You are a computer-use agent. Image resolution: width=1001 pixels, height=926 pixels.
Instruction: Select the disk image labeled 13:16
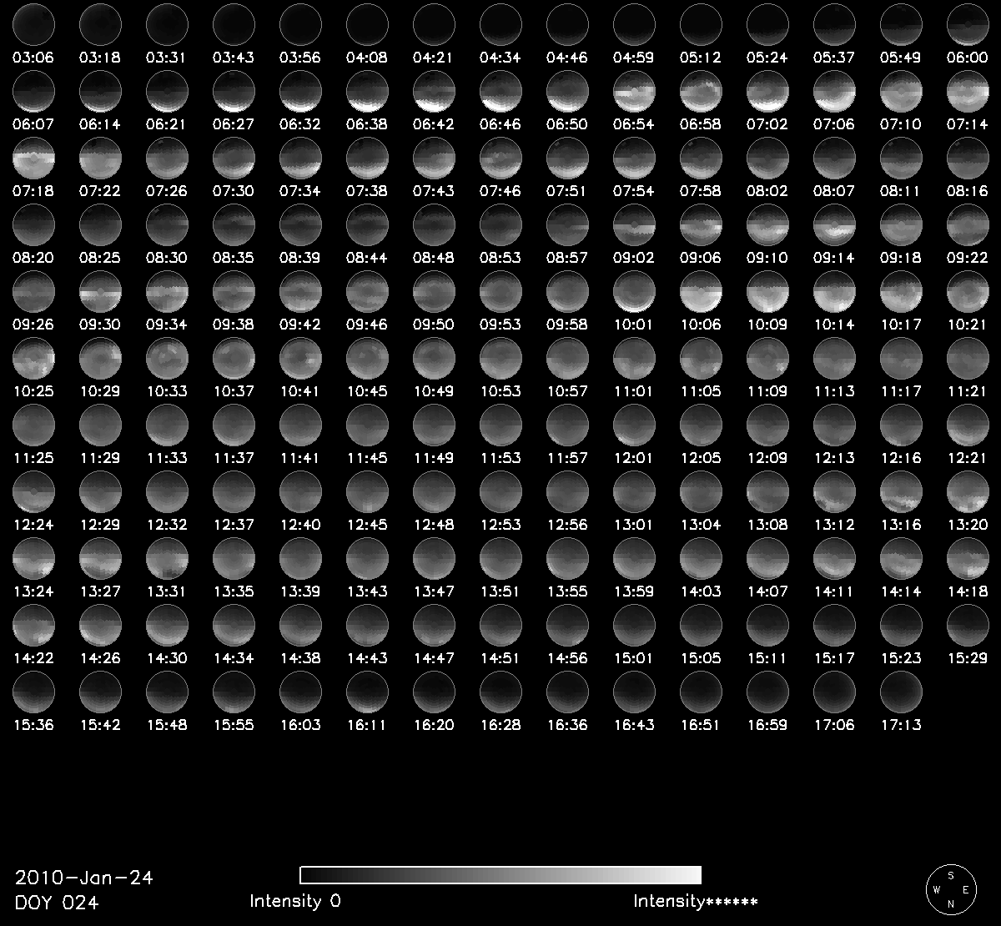click(x=902, y=491)
